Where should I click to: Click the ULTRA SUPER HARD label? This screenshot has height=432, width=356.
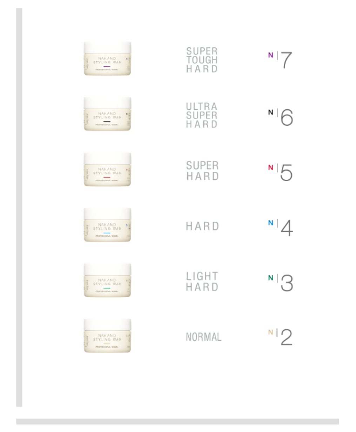pyautogui.click(x=202, y=115)
